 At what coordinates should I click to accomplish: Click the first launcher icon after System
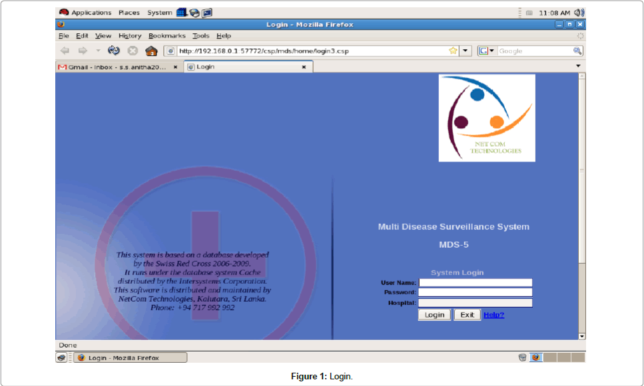(x=181, y=13)
